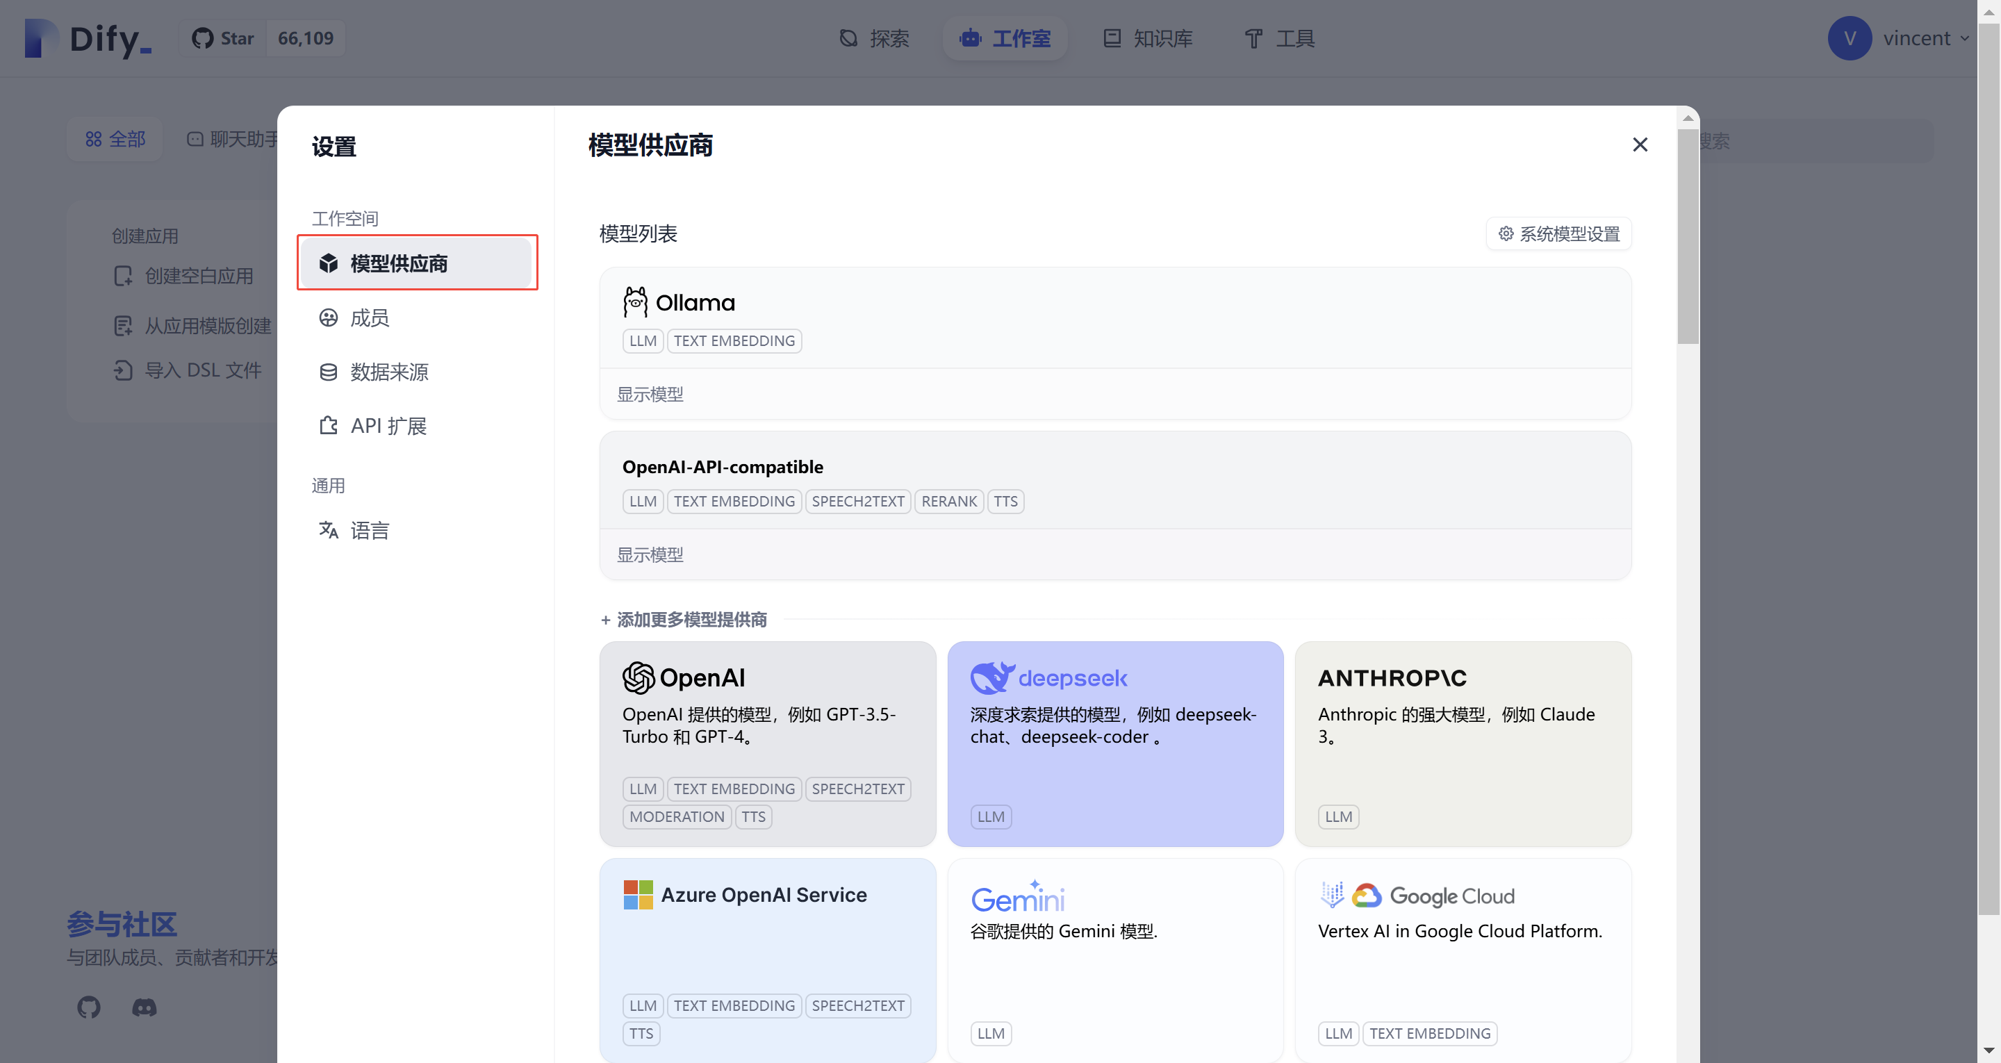Click the Anthropic Claude 3 description

coord(1456,725)
